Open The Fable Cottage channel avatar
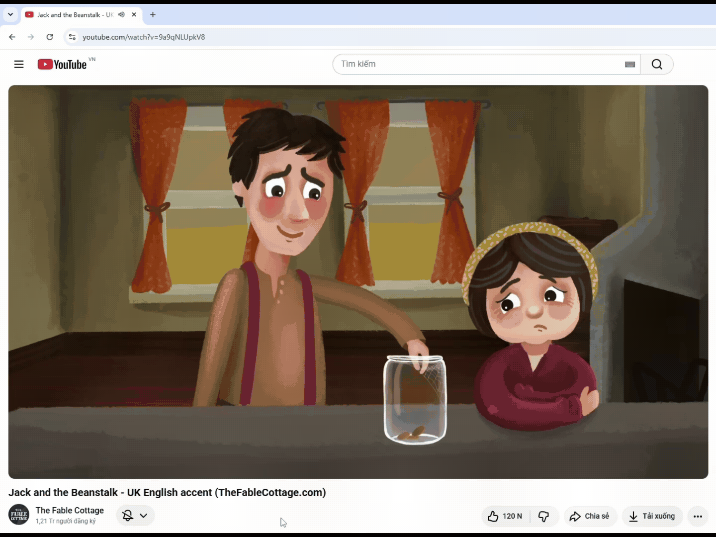 (x=19, y=515)
